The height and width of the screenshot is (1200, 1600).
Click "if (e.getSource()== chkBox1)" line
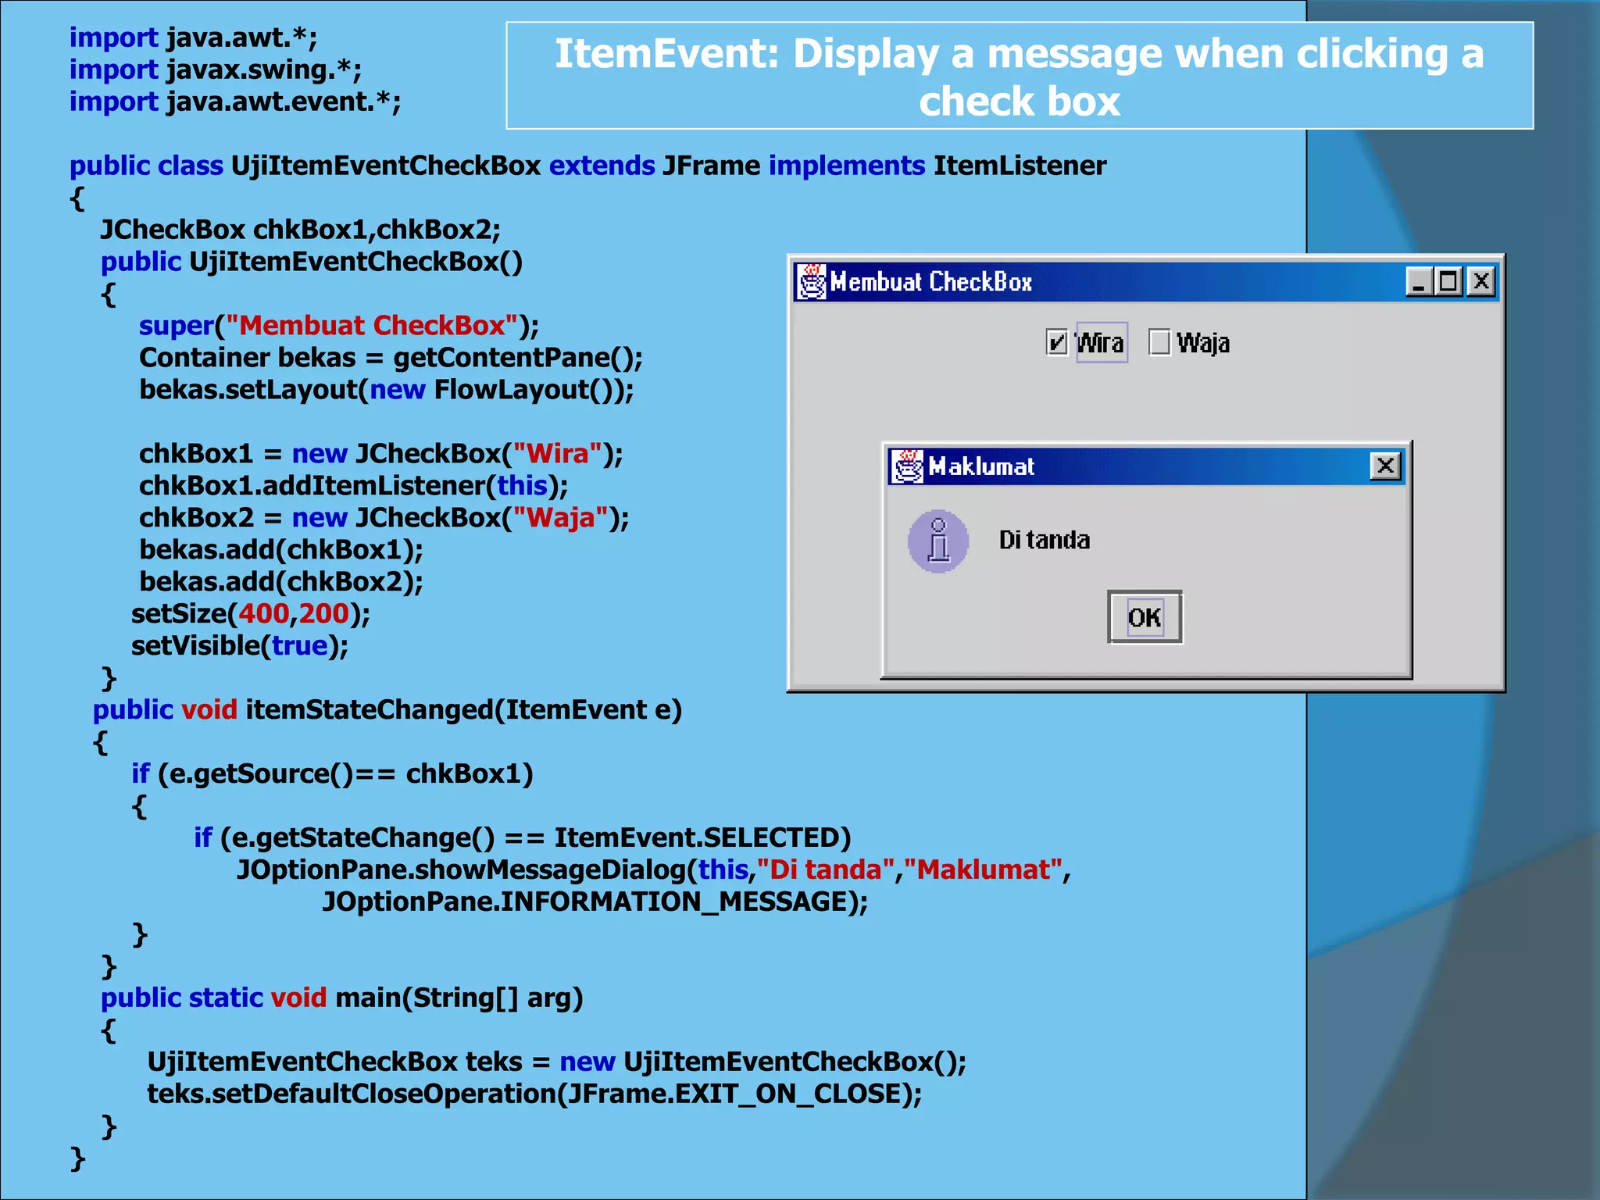point(332,774)
